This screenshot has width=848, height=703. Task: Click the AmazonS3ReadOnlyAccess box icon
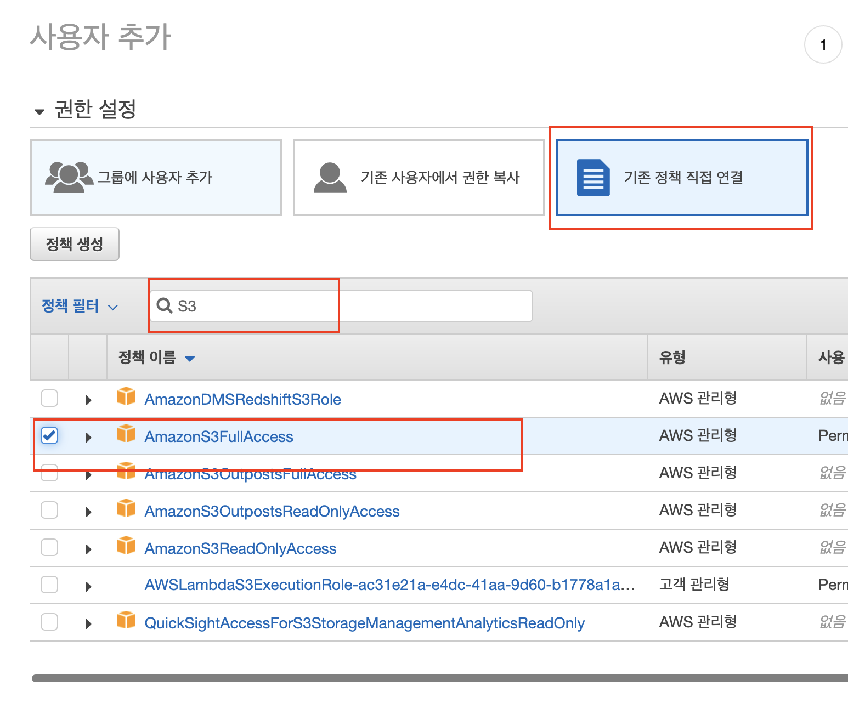click(x=126, y=545)
